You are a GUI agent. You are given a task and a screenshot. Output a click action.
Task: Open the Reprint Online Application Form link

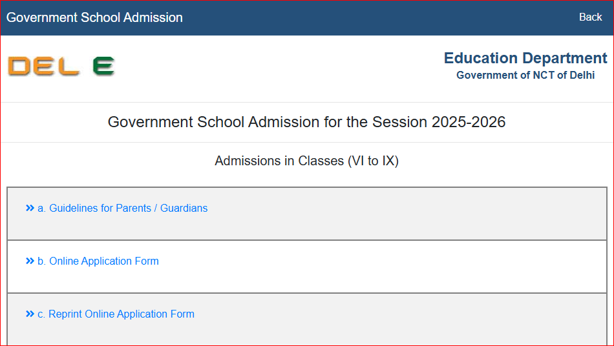[116, 314]
